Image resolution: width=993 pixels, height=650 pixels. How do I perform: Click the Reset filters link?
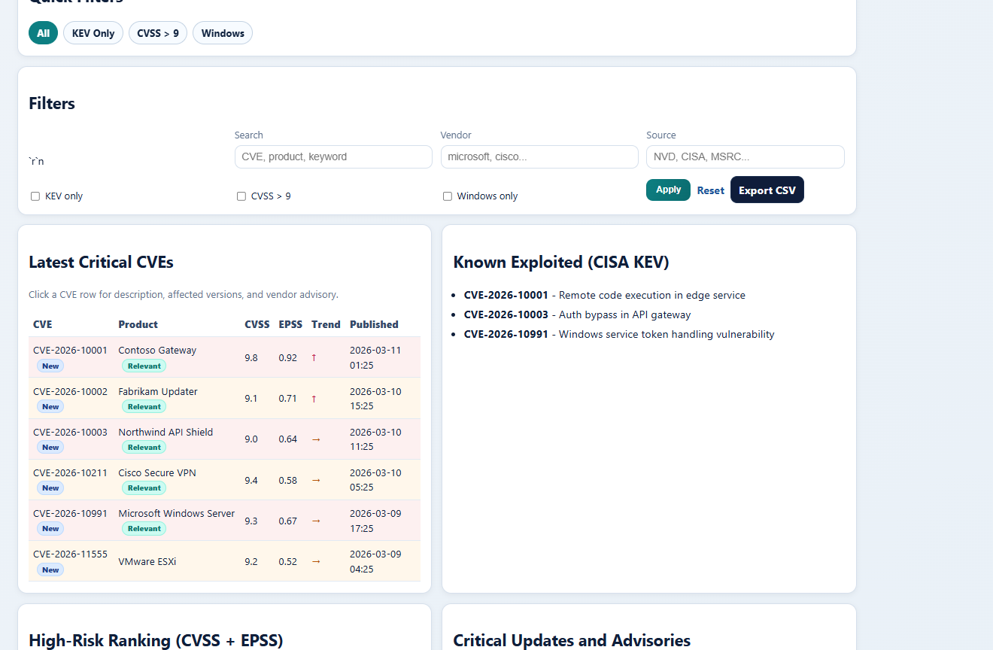coord(710,190)
